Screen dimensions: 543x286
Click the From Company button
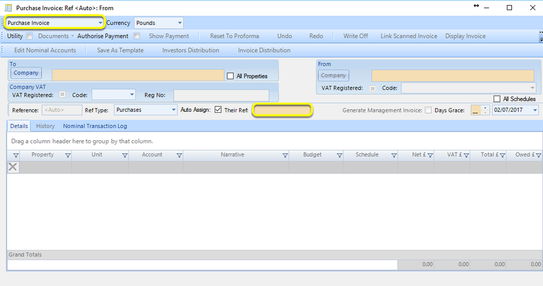click(x=333, y=75)
